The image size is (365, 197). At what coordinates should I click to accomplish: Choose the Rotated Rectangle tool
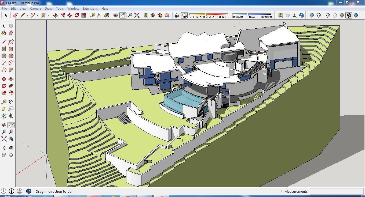11,49
